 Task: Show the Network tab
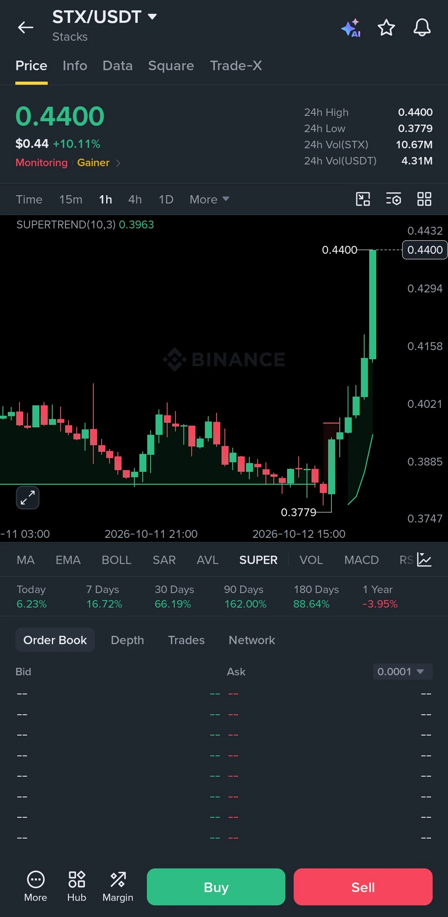click(x=252, y=640)
